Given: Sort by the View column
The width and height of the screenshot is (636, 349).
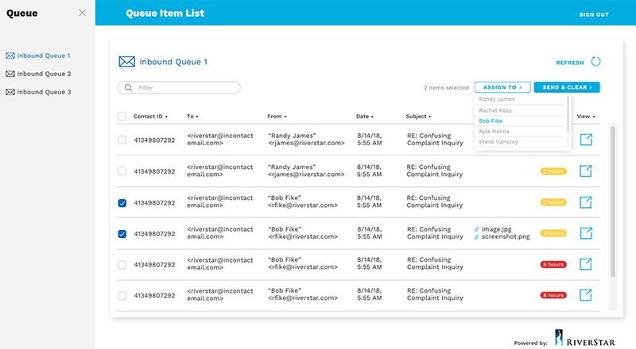Looking at the screenshot, I should click(x=586, y=116).
